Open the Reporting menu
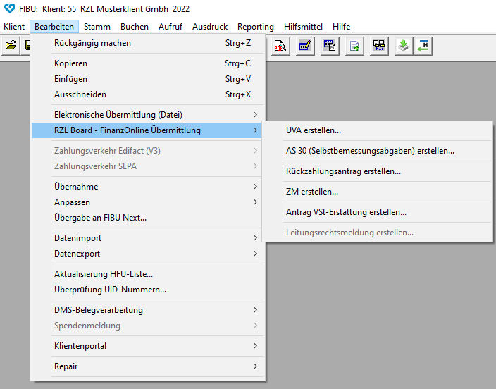The image size is (496, 389). pyautogui.click(x=255, y=26)
